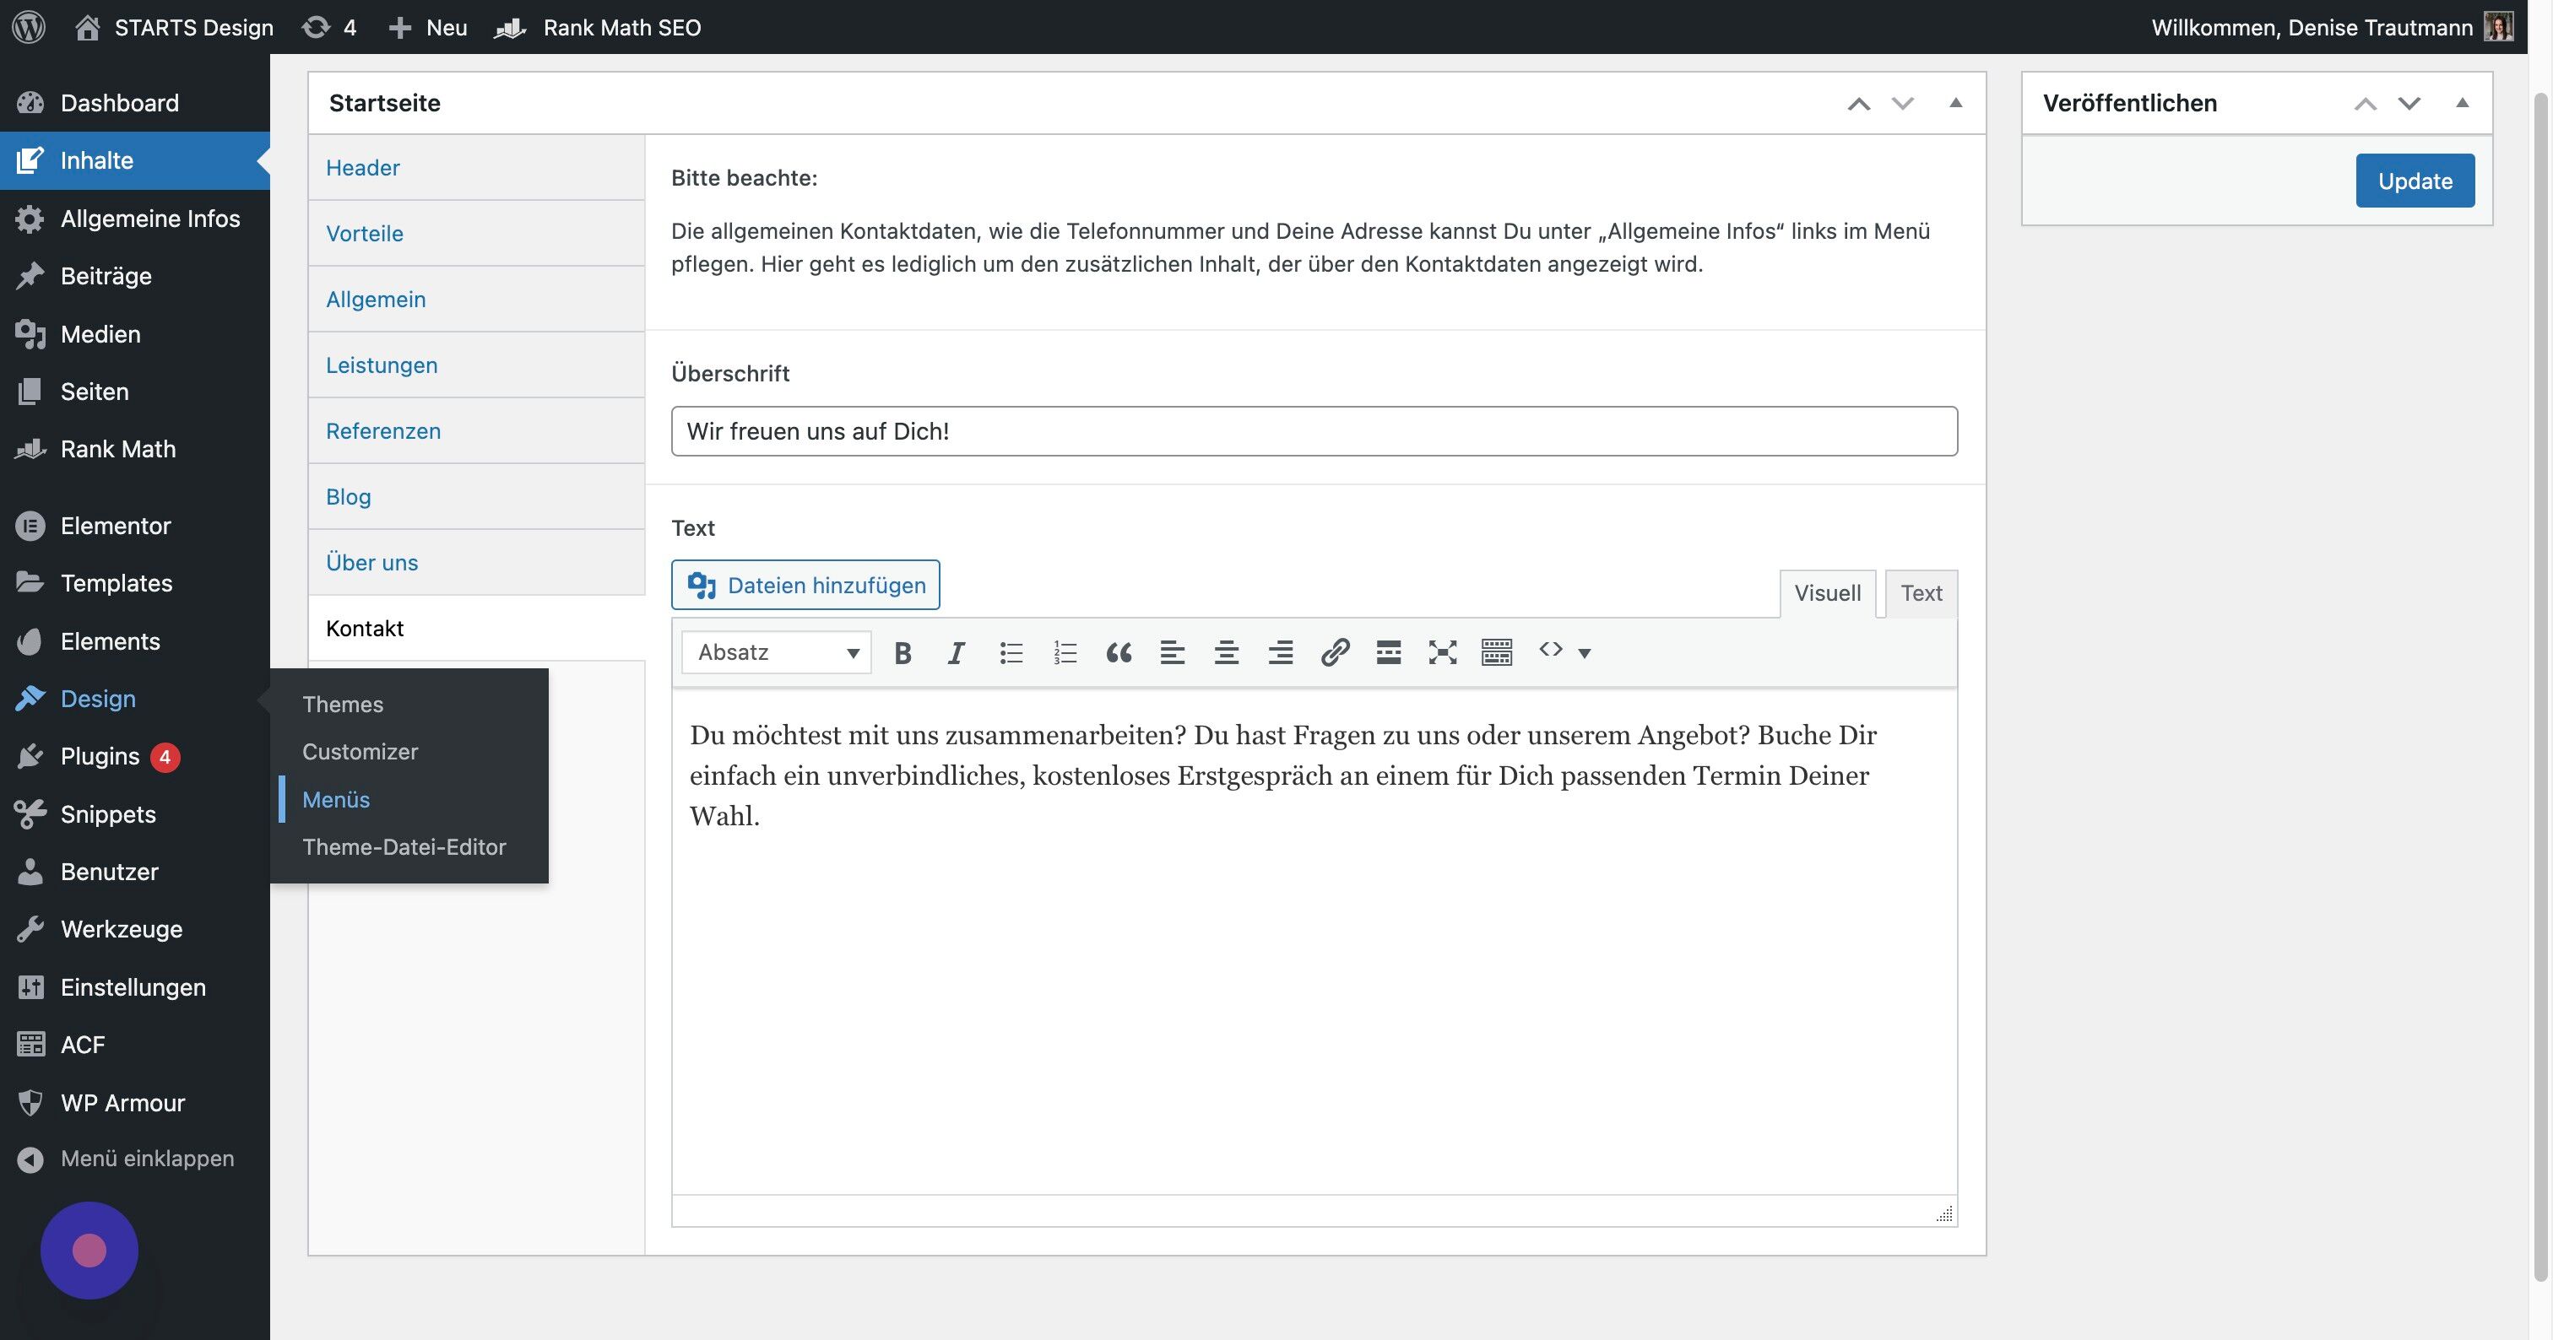Image resolution: width=2553 pixels, height=1340 pixels.
Task: Open Allgemeine Infos settings
Action: click(135, 218)
